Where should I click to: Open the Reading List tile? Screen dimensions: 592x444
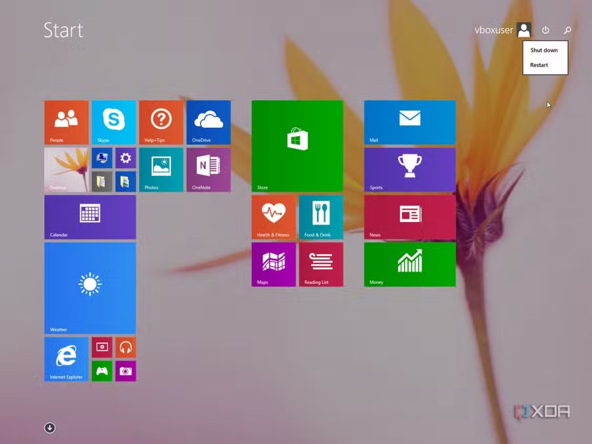(x=321, y=264)
